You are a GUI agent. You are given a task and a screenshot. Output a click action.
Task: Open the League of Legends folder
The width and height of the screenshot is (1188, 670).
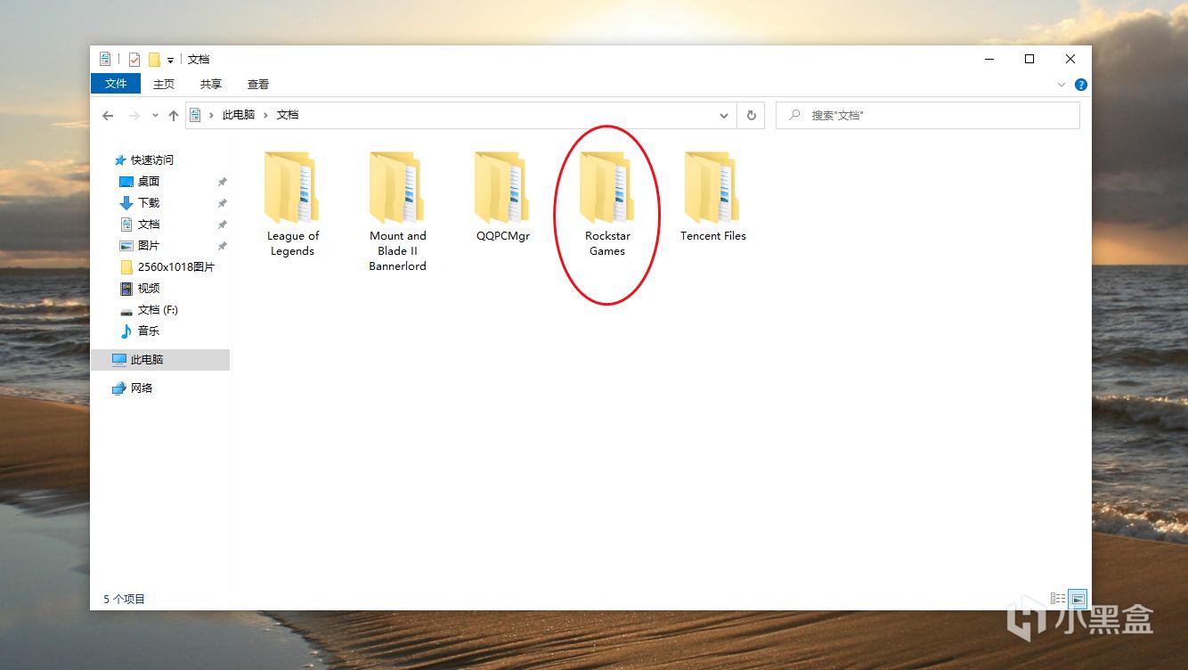(x=292, y=204)
